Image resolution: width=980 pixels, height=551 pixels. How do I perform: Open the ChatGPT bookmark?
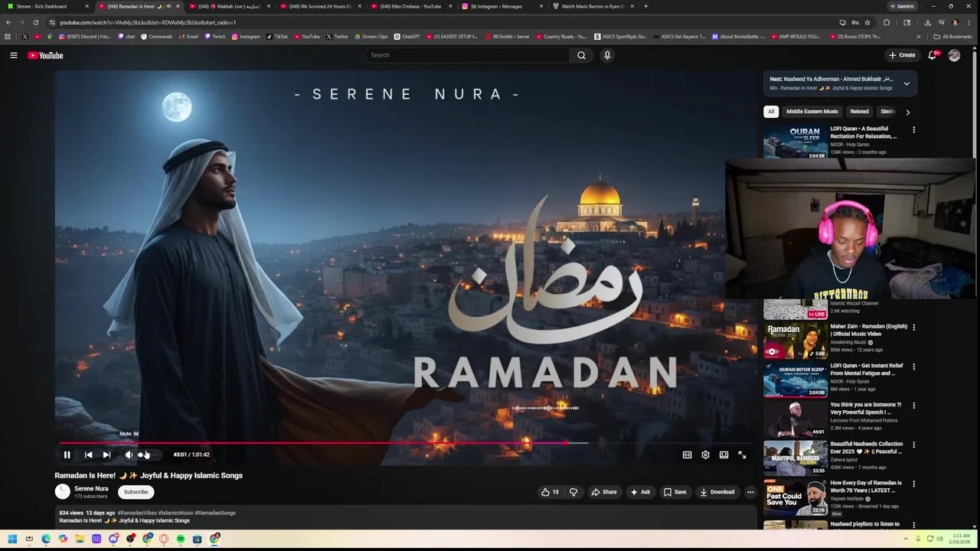coord(407,36)
